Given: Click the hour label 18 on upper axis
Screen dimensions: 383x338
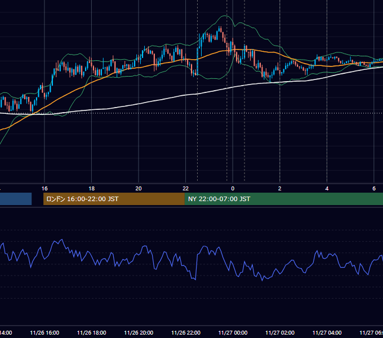Looking at the screenshot, I should click(92, 189).
